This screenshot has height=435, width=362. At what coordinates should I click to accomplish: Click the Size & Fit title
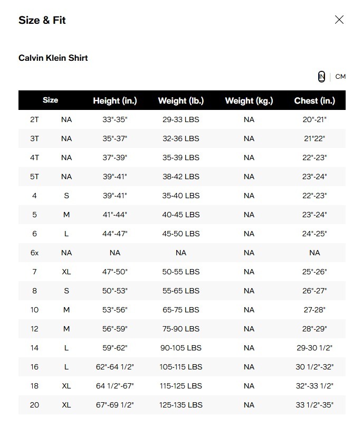42,21
